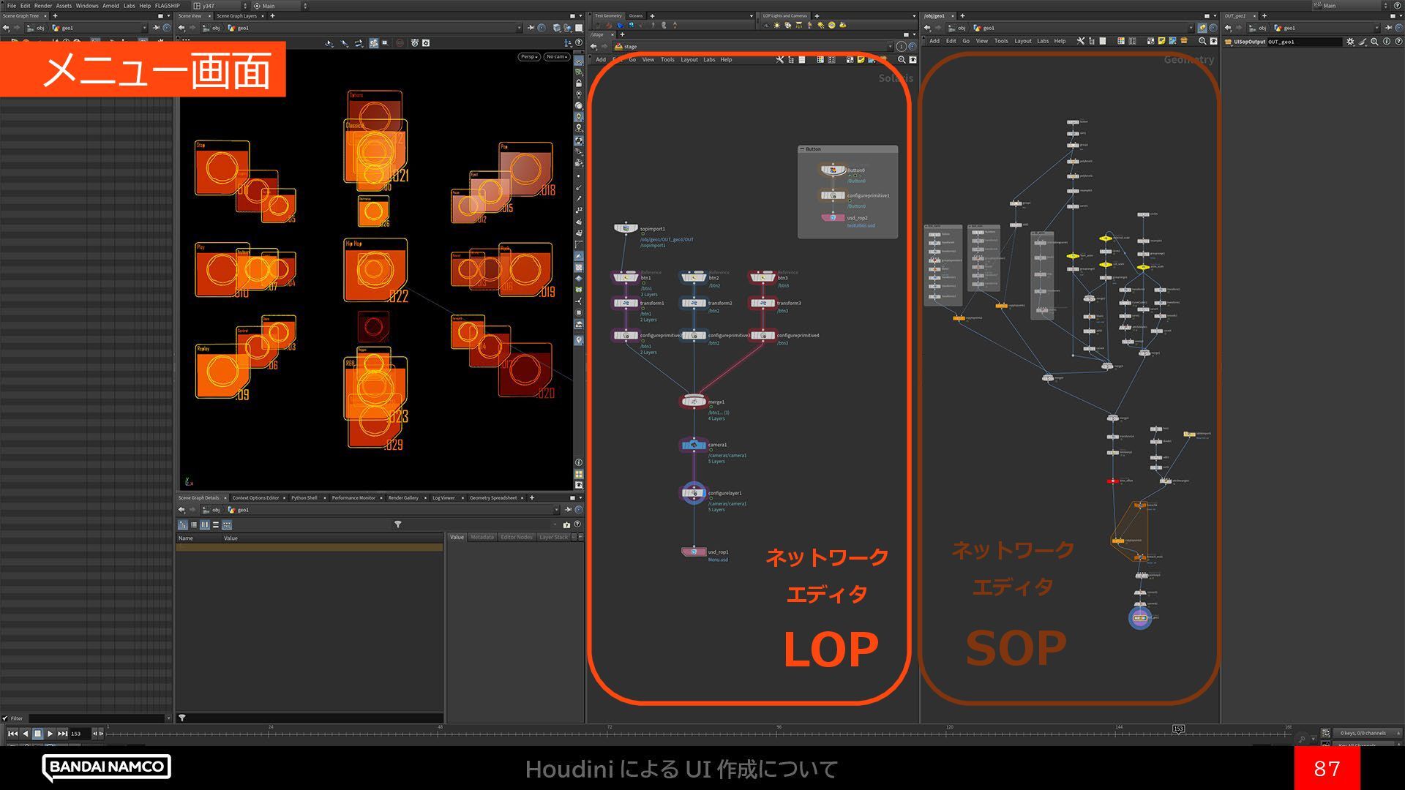Open the No cam camera dropdown
1405x790 pixels.
(x=556, y=56)
